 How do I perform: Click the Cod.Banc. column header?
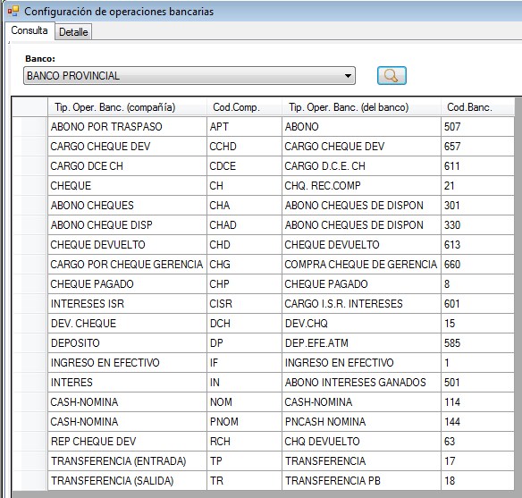coord(477,107)
